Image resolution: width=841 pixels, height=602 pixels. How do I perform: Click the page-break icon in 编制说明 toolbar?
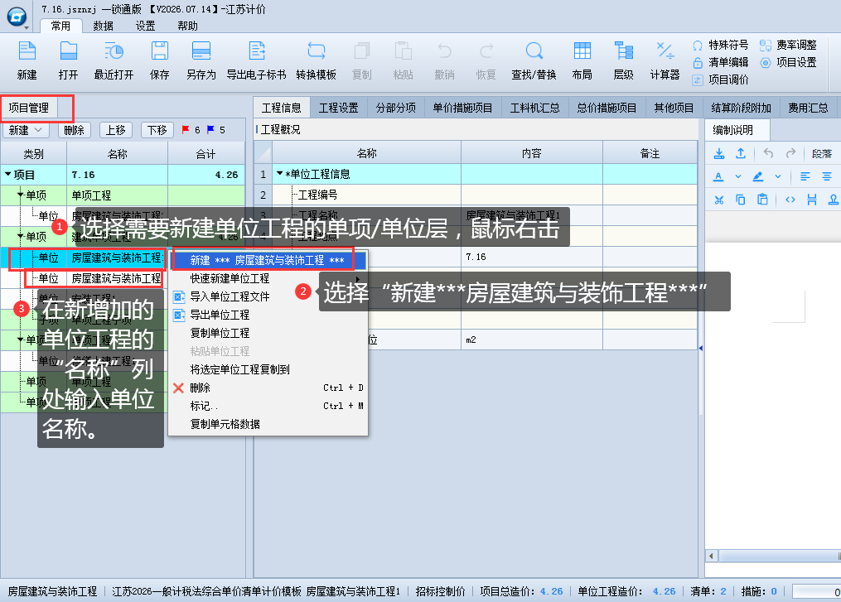point(812,200)
